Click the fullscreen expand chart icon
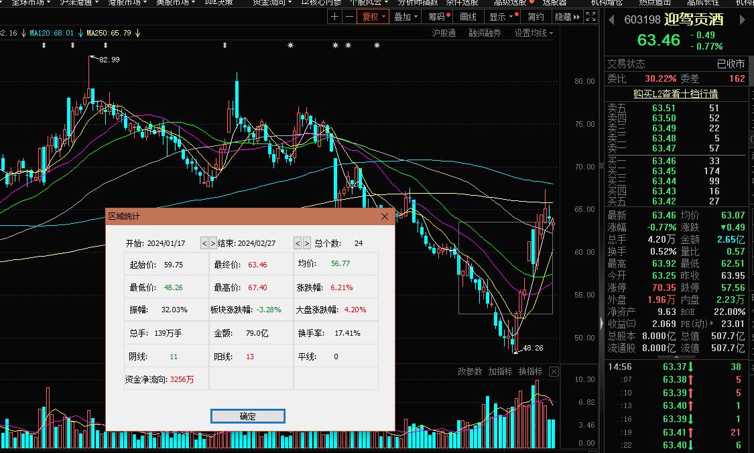The image size is (754, 453). pos(590,17)
